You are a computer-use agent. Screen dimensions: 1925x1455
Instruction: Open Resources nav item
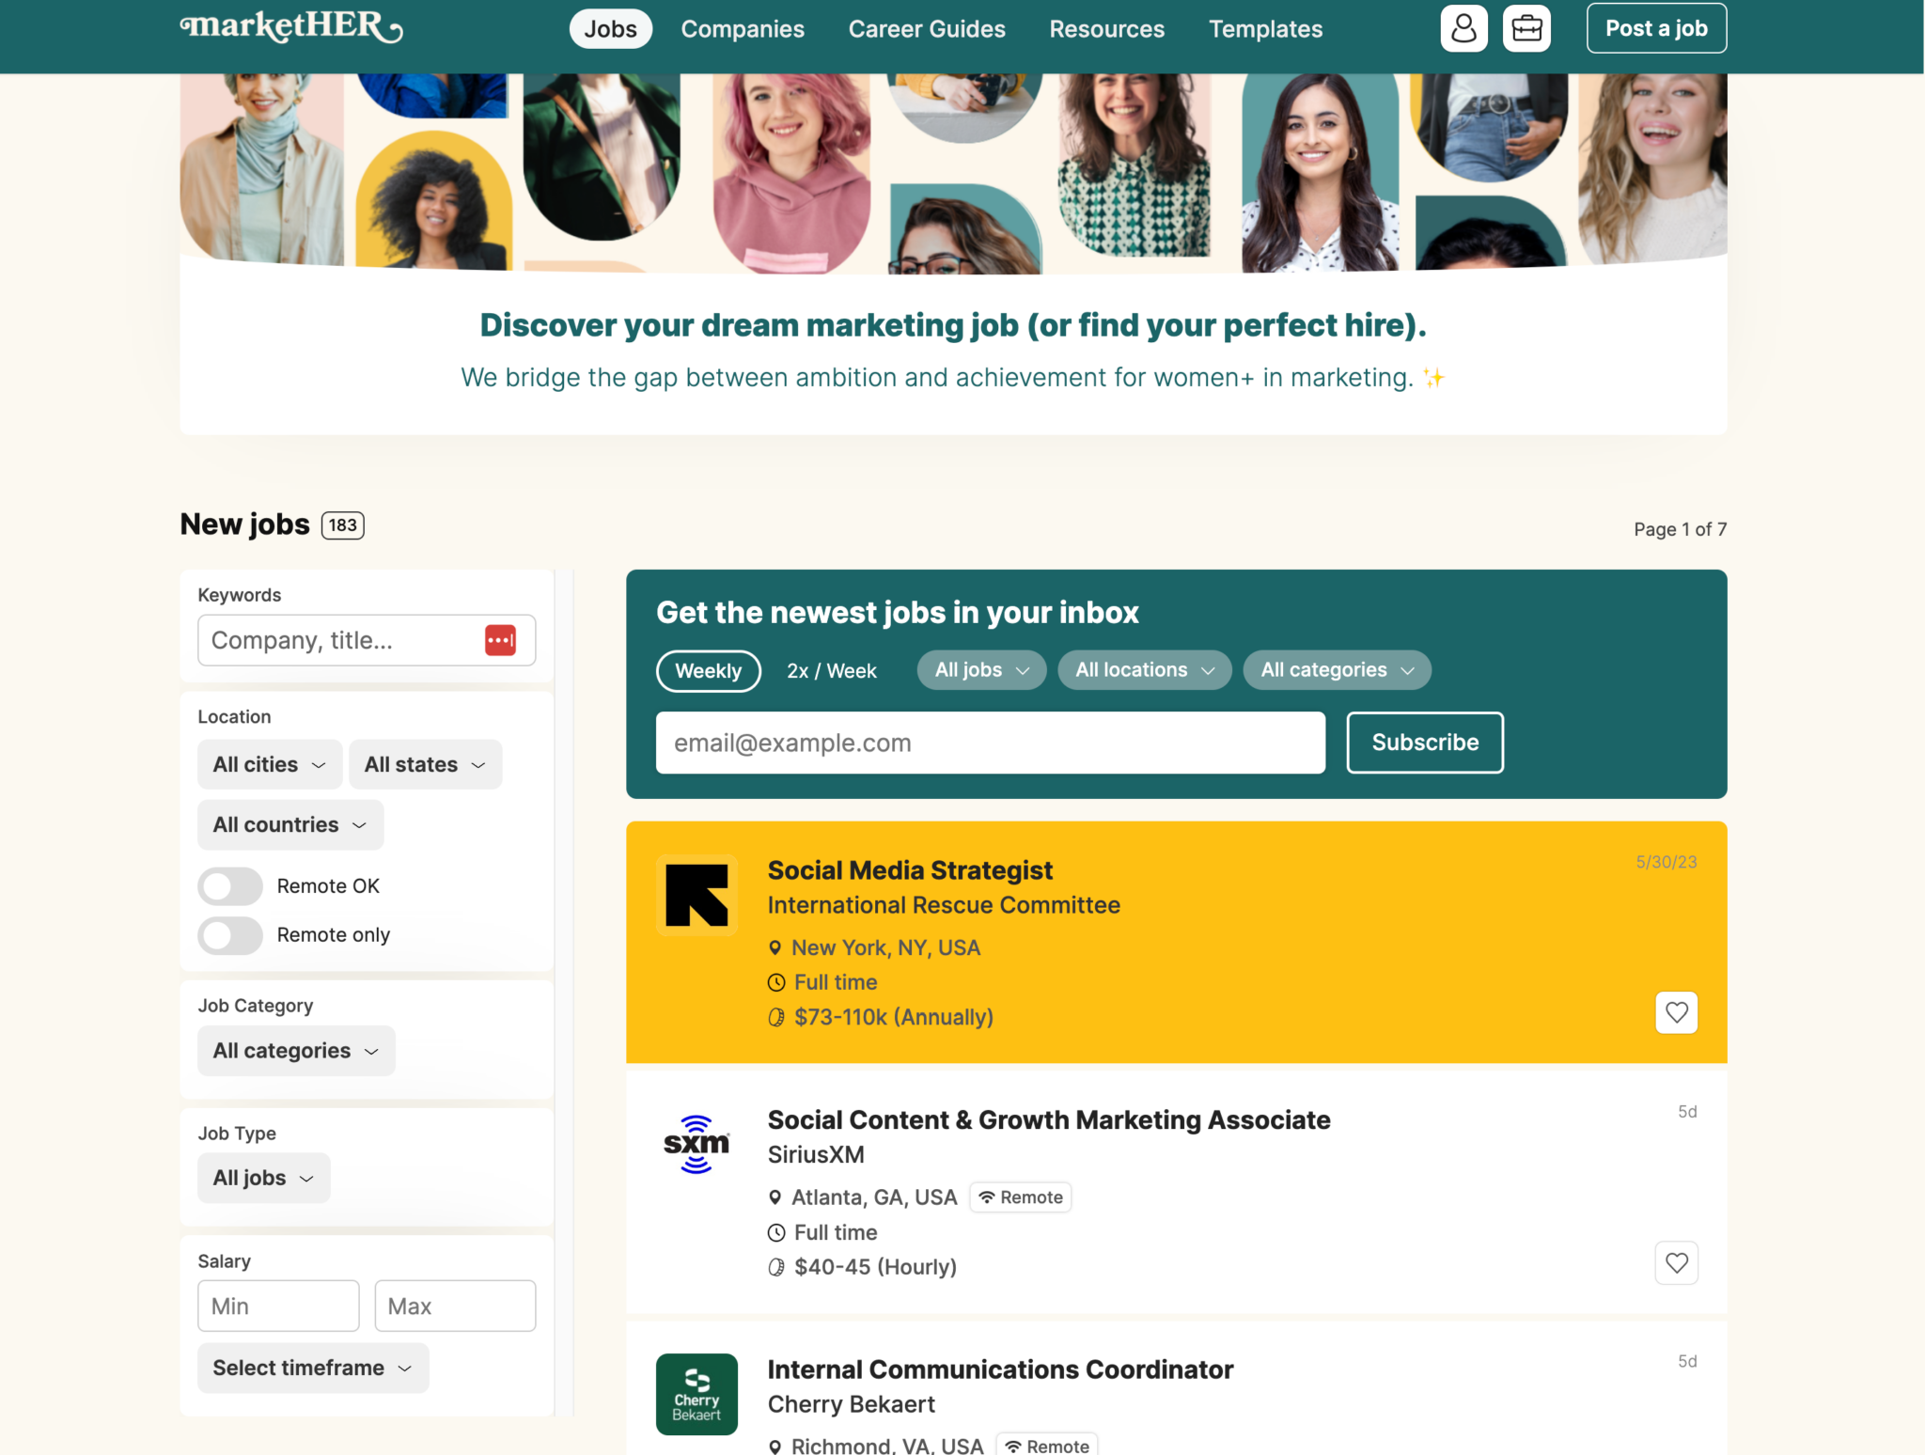coord(1107,29)
